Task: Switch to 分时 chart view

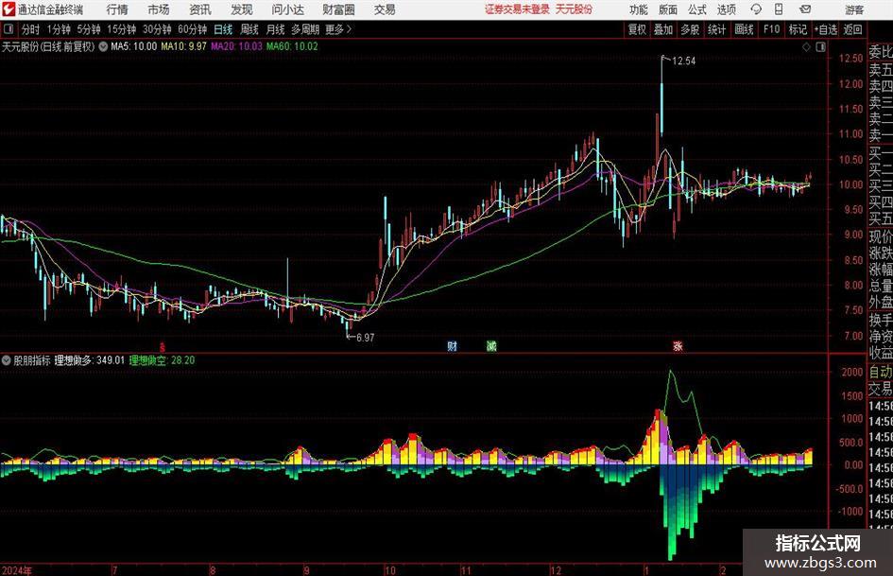Action: [x=30, y=29]
